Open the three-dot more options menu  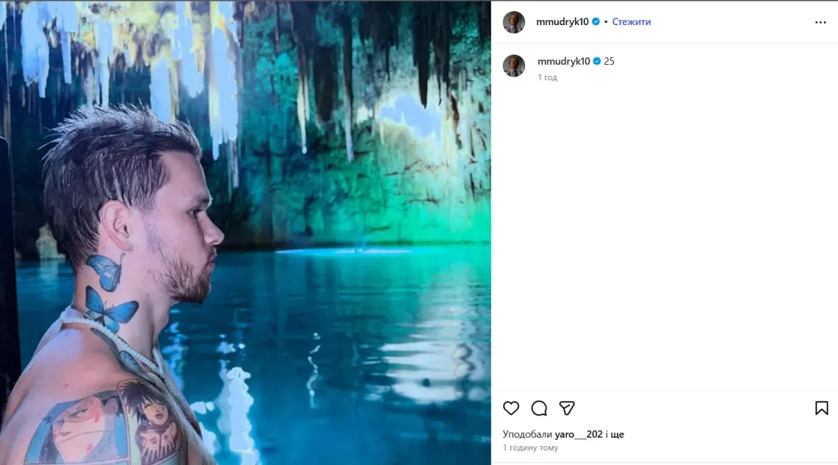point(821,22)
